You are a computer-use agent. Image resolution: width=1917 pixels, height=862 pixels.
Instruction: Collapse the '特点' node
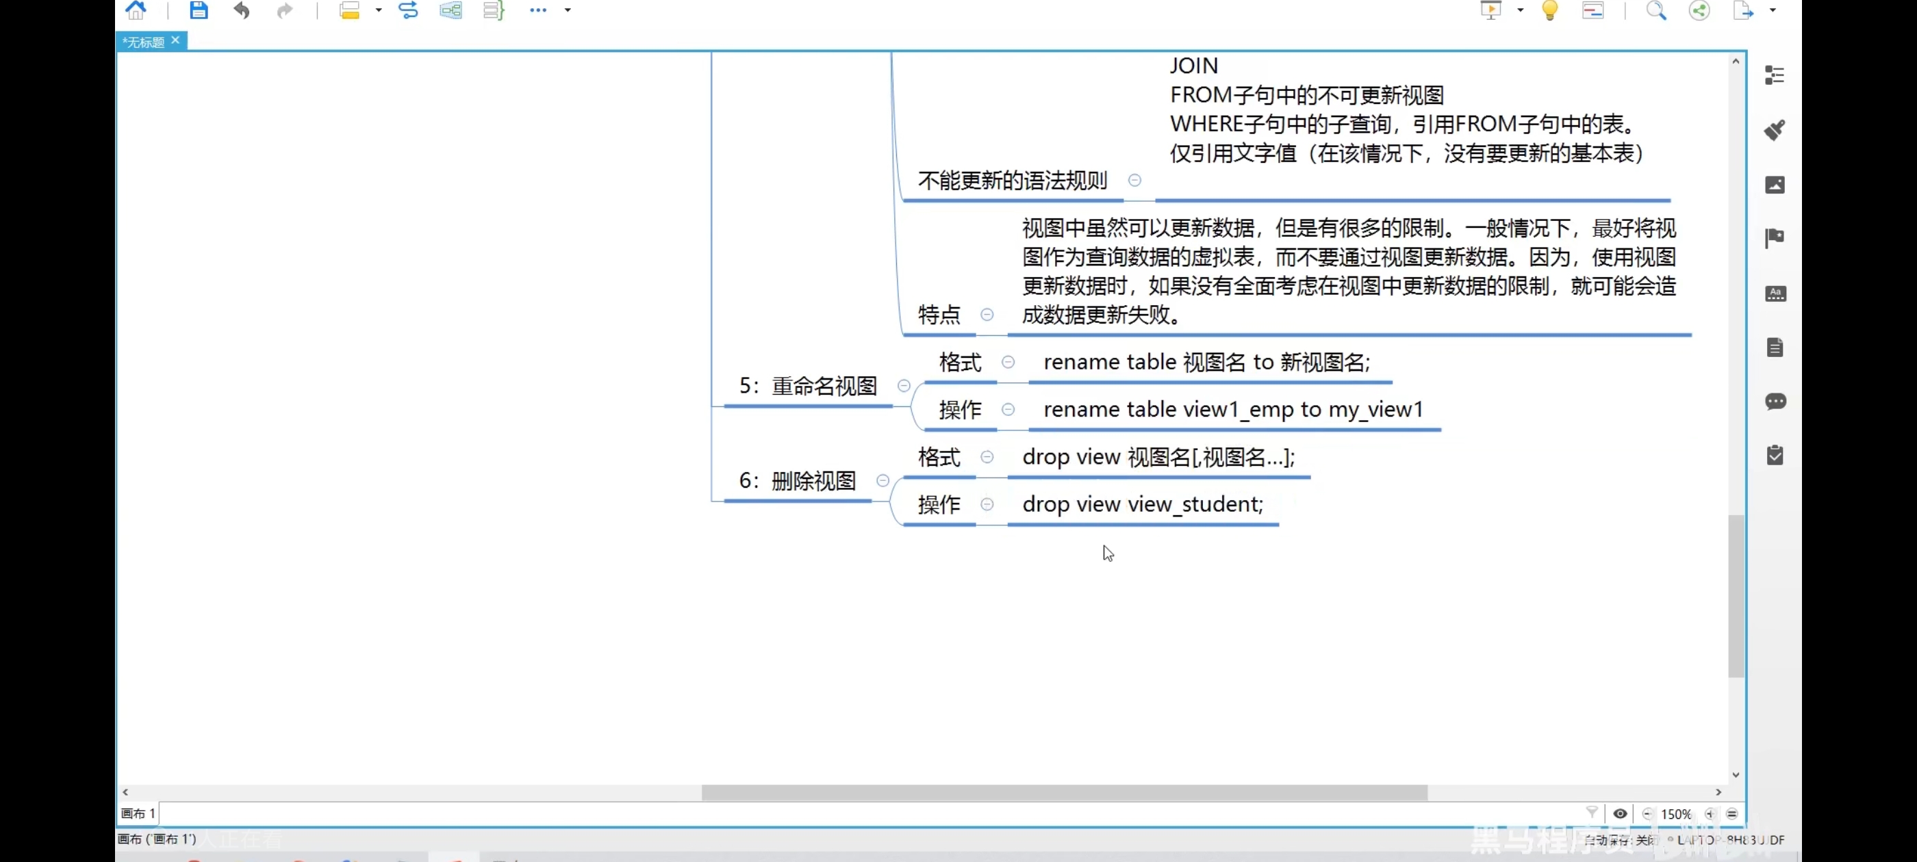987,315
